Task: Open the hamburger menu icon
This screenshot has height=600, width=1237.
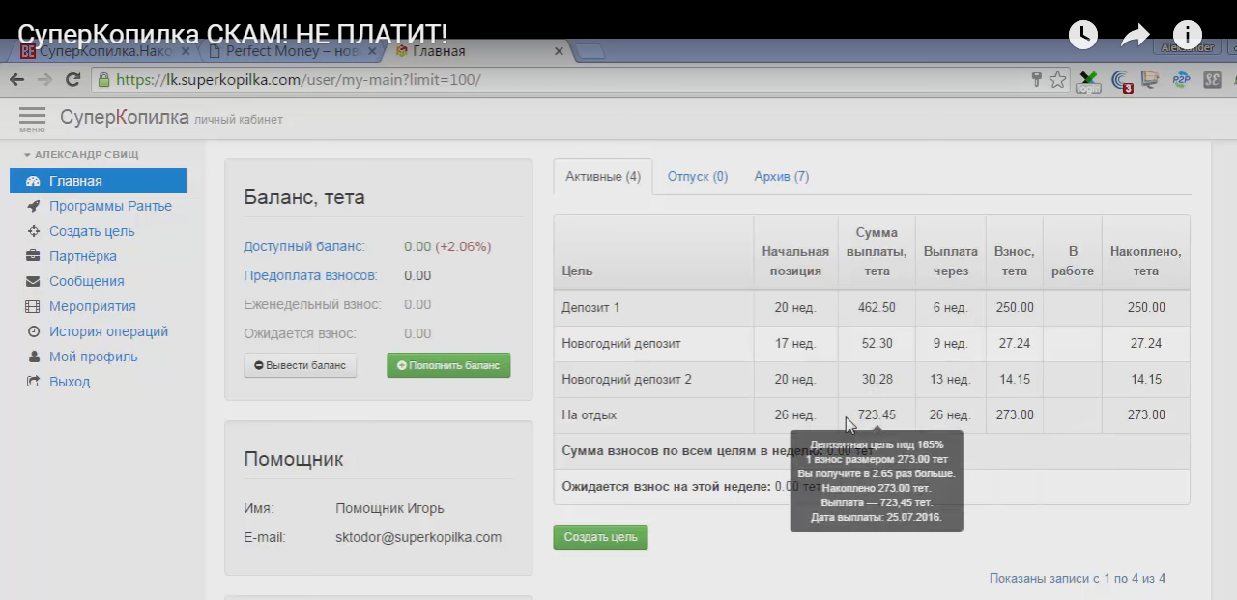Action: 32,119
